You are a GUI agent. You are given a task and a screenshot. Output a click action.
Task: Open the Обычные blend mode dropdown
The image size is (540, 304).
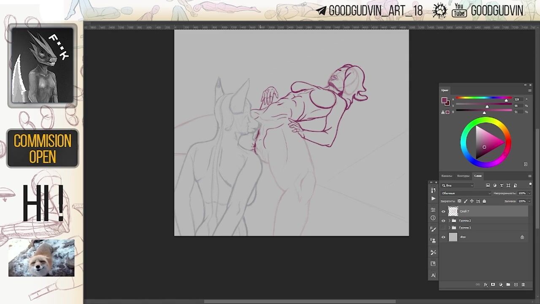point(466,193)
